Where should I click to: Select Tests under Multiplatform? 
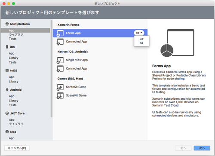[x=13, y=39]
